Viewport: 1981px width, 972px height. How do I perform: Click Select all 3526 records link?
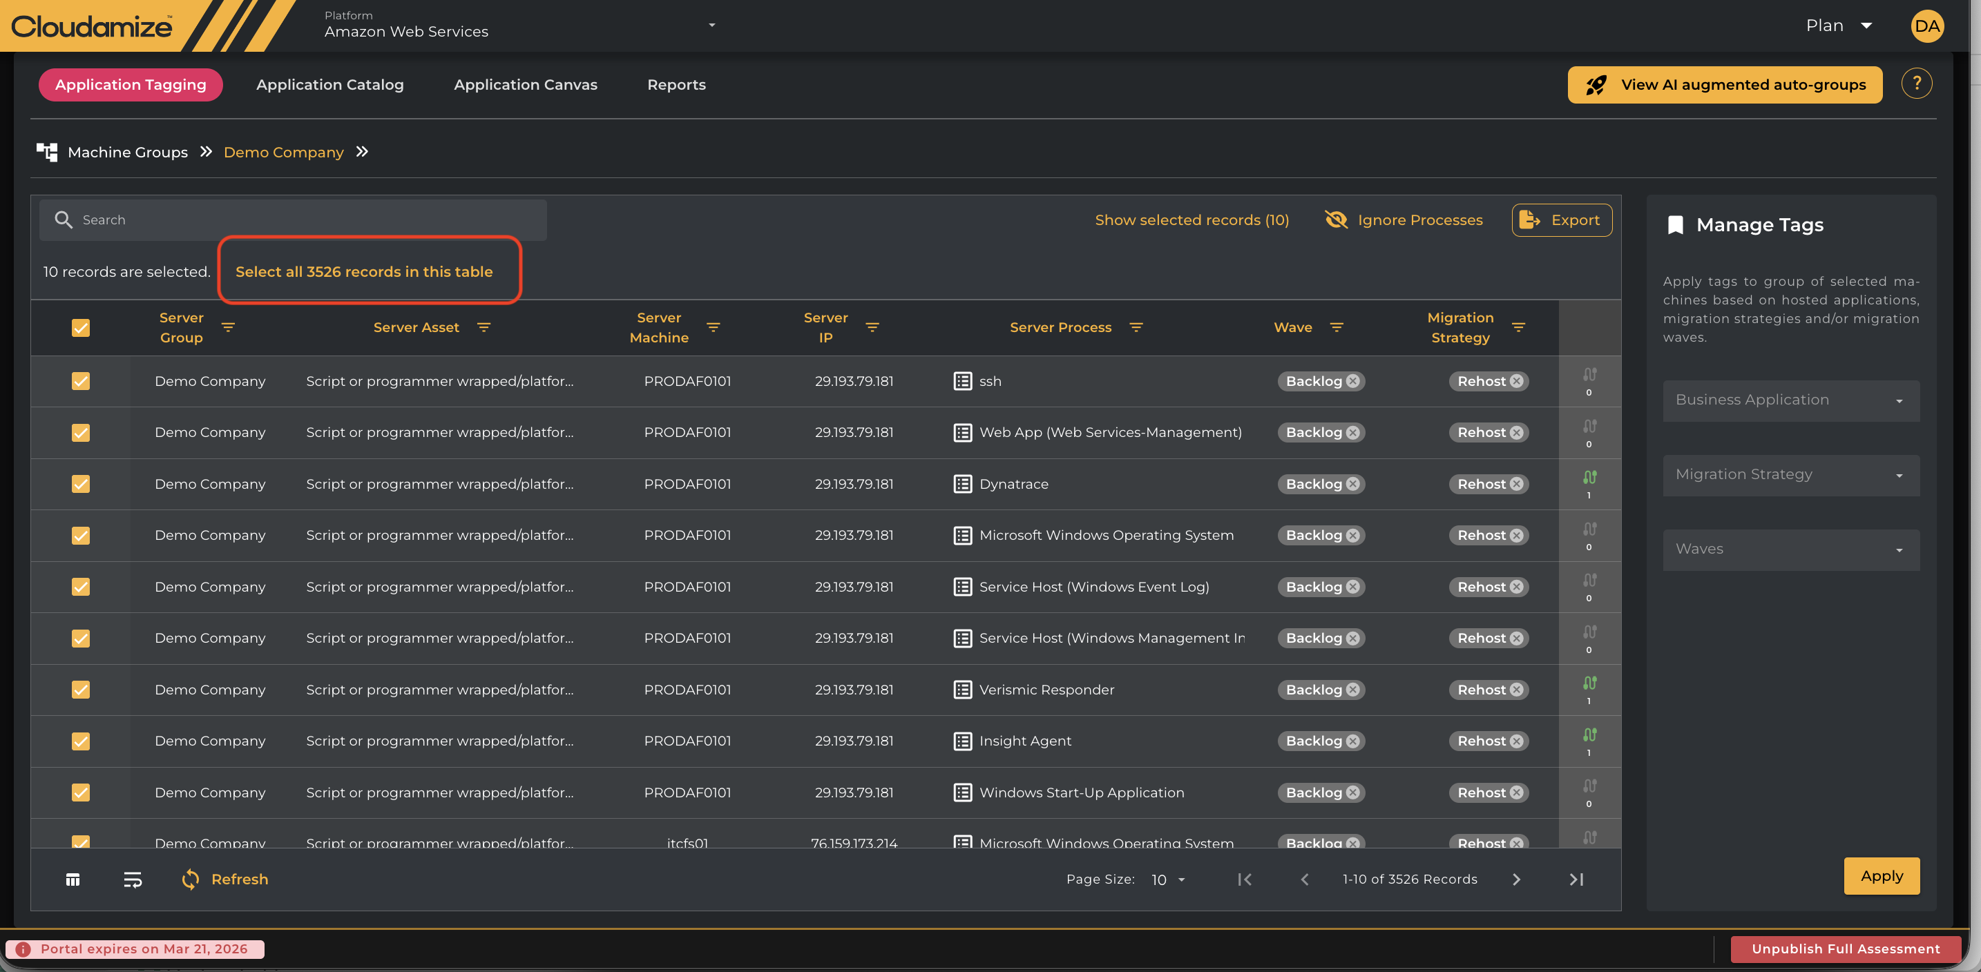click(x=364, y=271)
